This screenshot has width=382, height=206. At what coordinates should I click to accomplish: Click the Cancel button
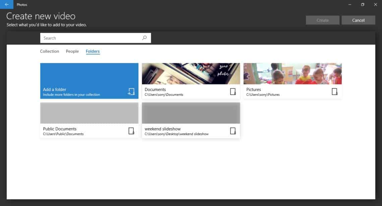(x=358, y=20)
